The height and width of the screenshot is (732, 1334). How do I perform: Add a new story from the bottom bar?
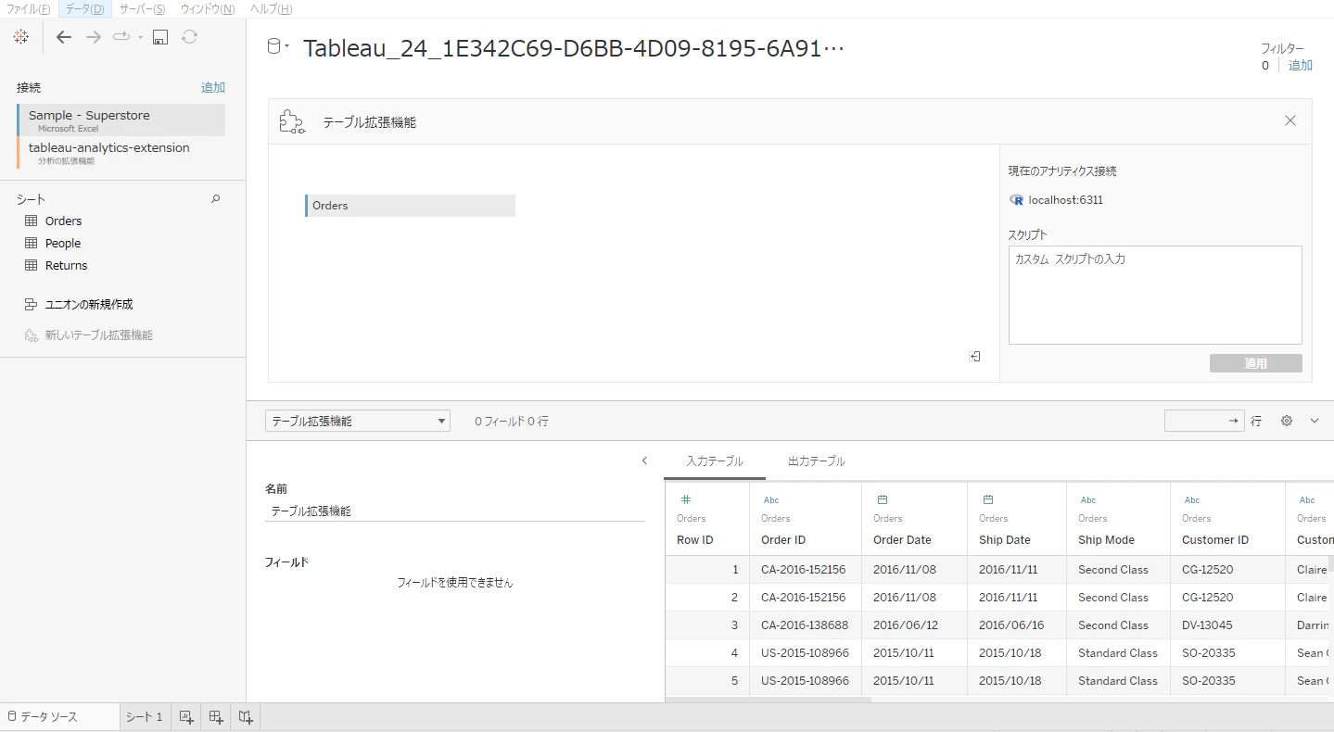click(x=246, y=716)
